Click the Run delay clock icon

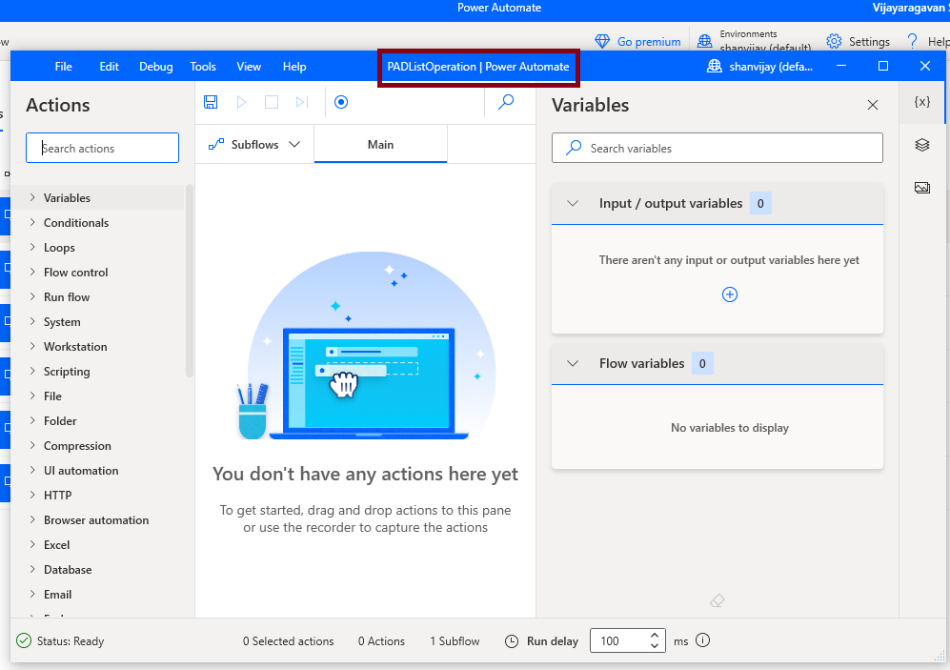512,640
